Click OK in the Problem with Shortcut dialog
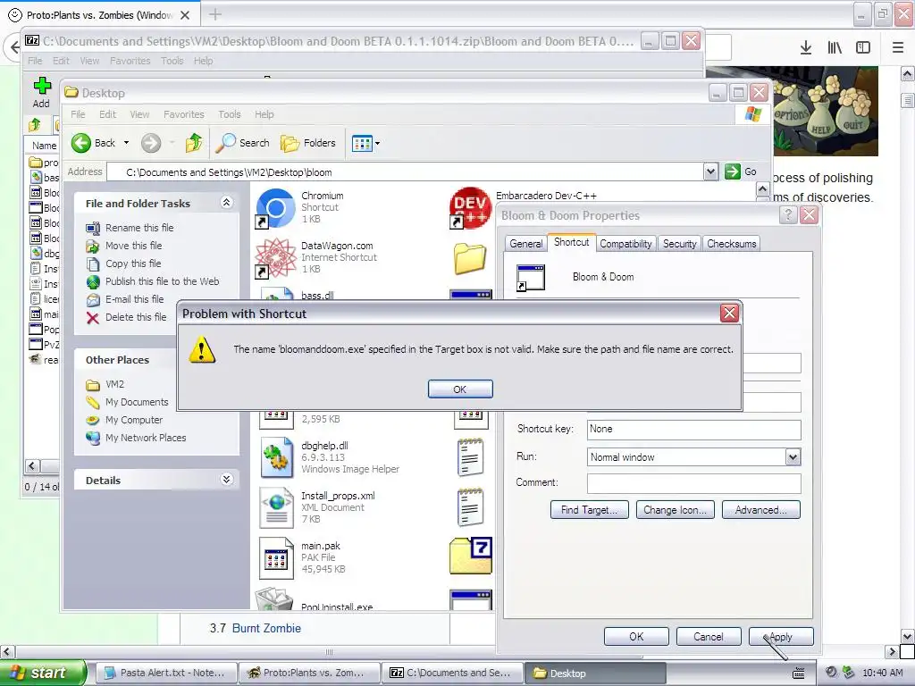Image resolution: width=915 pixels, height=686 pixels. click(460, 389)
